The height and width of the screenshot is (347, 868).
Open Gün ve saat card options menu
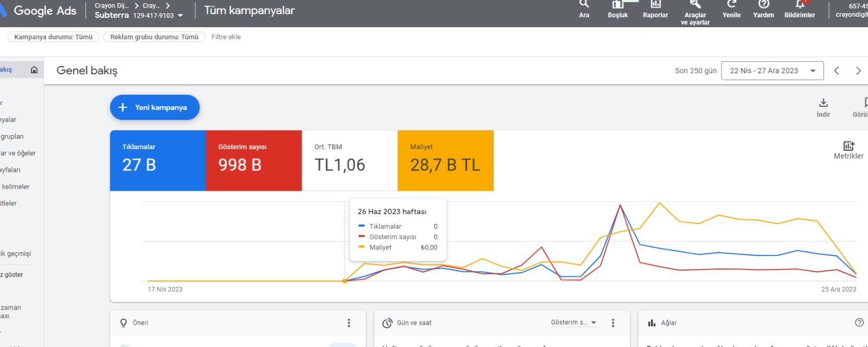coord(613,323)
